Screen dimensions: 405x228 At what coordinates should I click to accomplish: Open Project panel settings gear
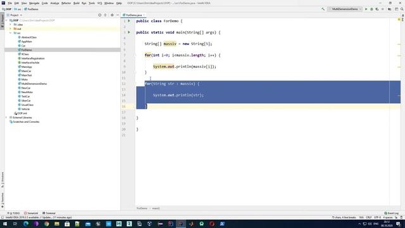[x=112, y=15]
